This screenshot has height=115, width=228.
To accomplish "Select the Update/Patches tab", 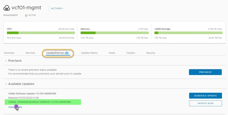I will click(x=55, y=53).
